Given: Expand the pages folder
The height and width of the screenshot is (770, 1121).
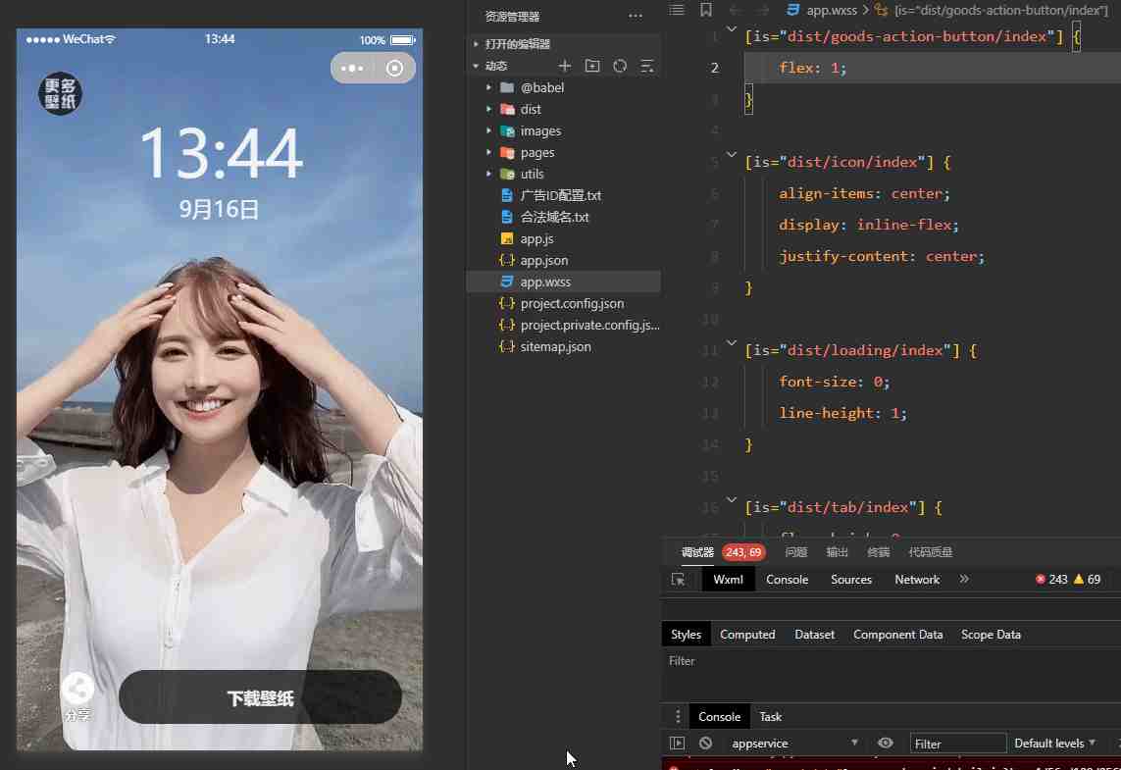Looking at the screenshot, I should coord(488,153).
